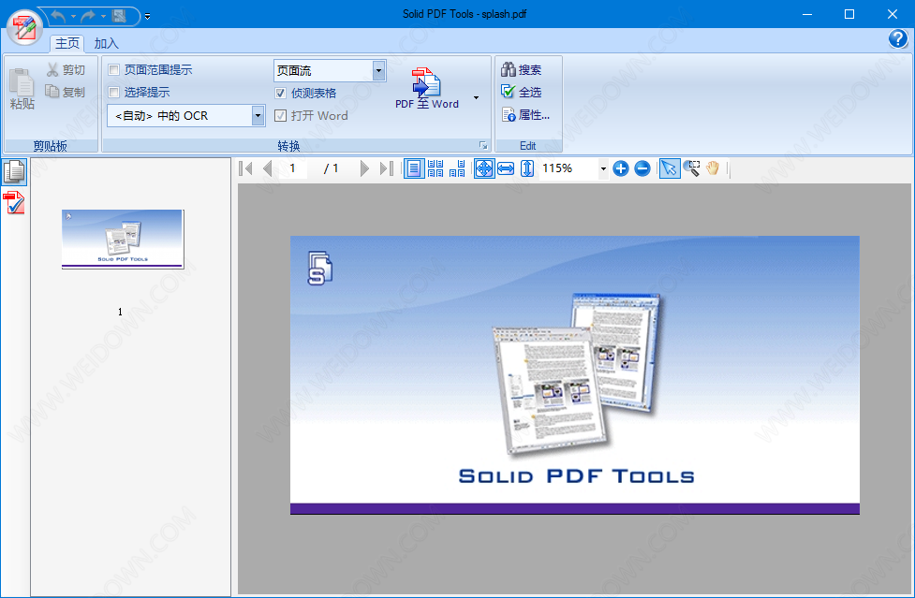915x598 pixels.
Task: Enable the 选择提示 checkbox
Action: [x=114, y=92]
